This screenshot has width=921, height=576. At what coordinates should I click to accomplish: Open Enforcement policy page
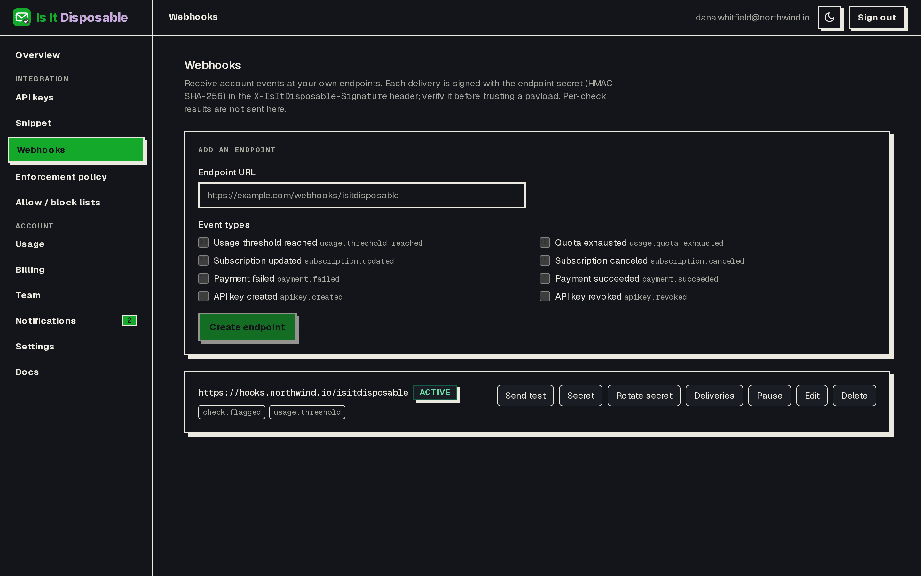tap(76, 177)
